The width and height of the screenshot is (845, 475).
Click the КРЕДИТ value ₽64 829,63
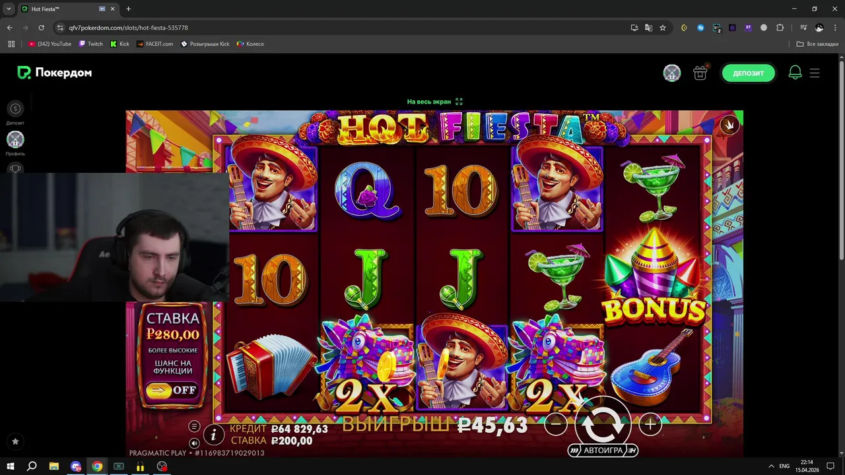[x=299, y=429]
